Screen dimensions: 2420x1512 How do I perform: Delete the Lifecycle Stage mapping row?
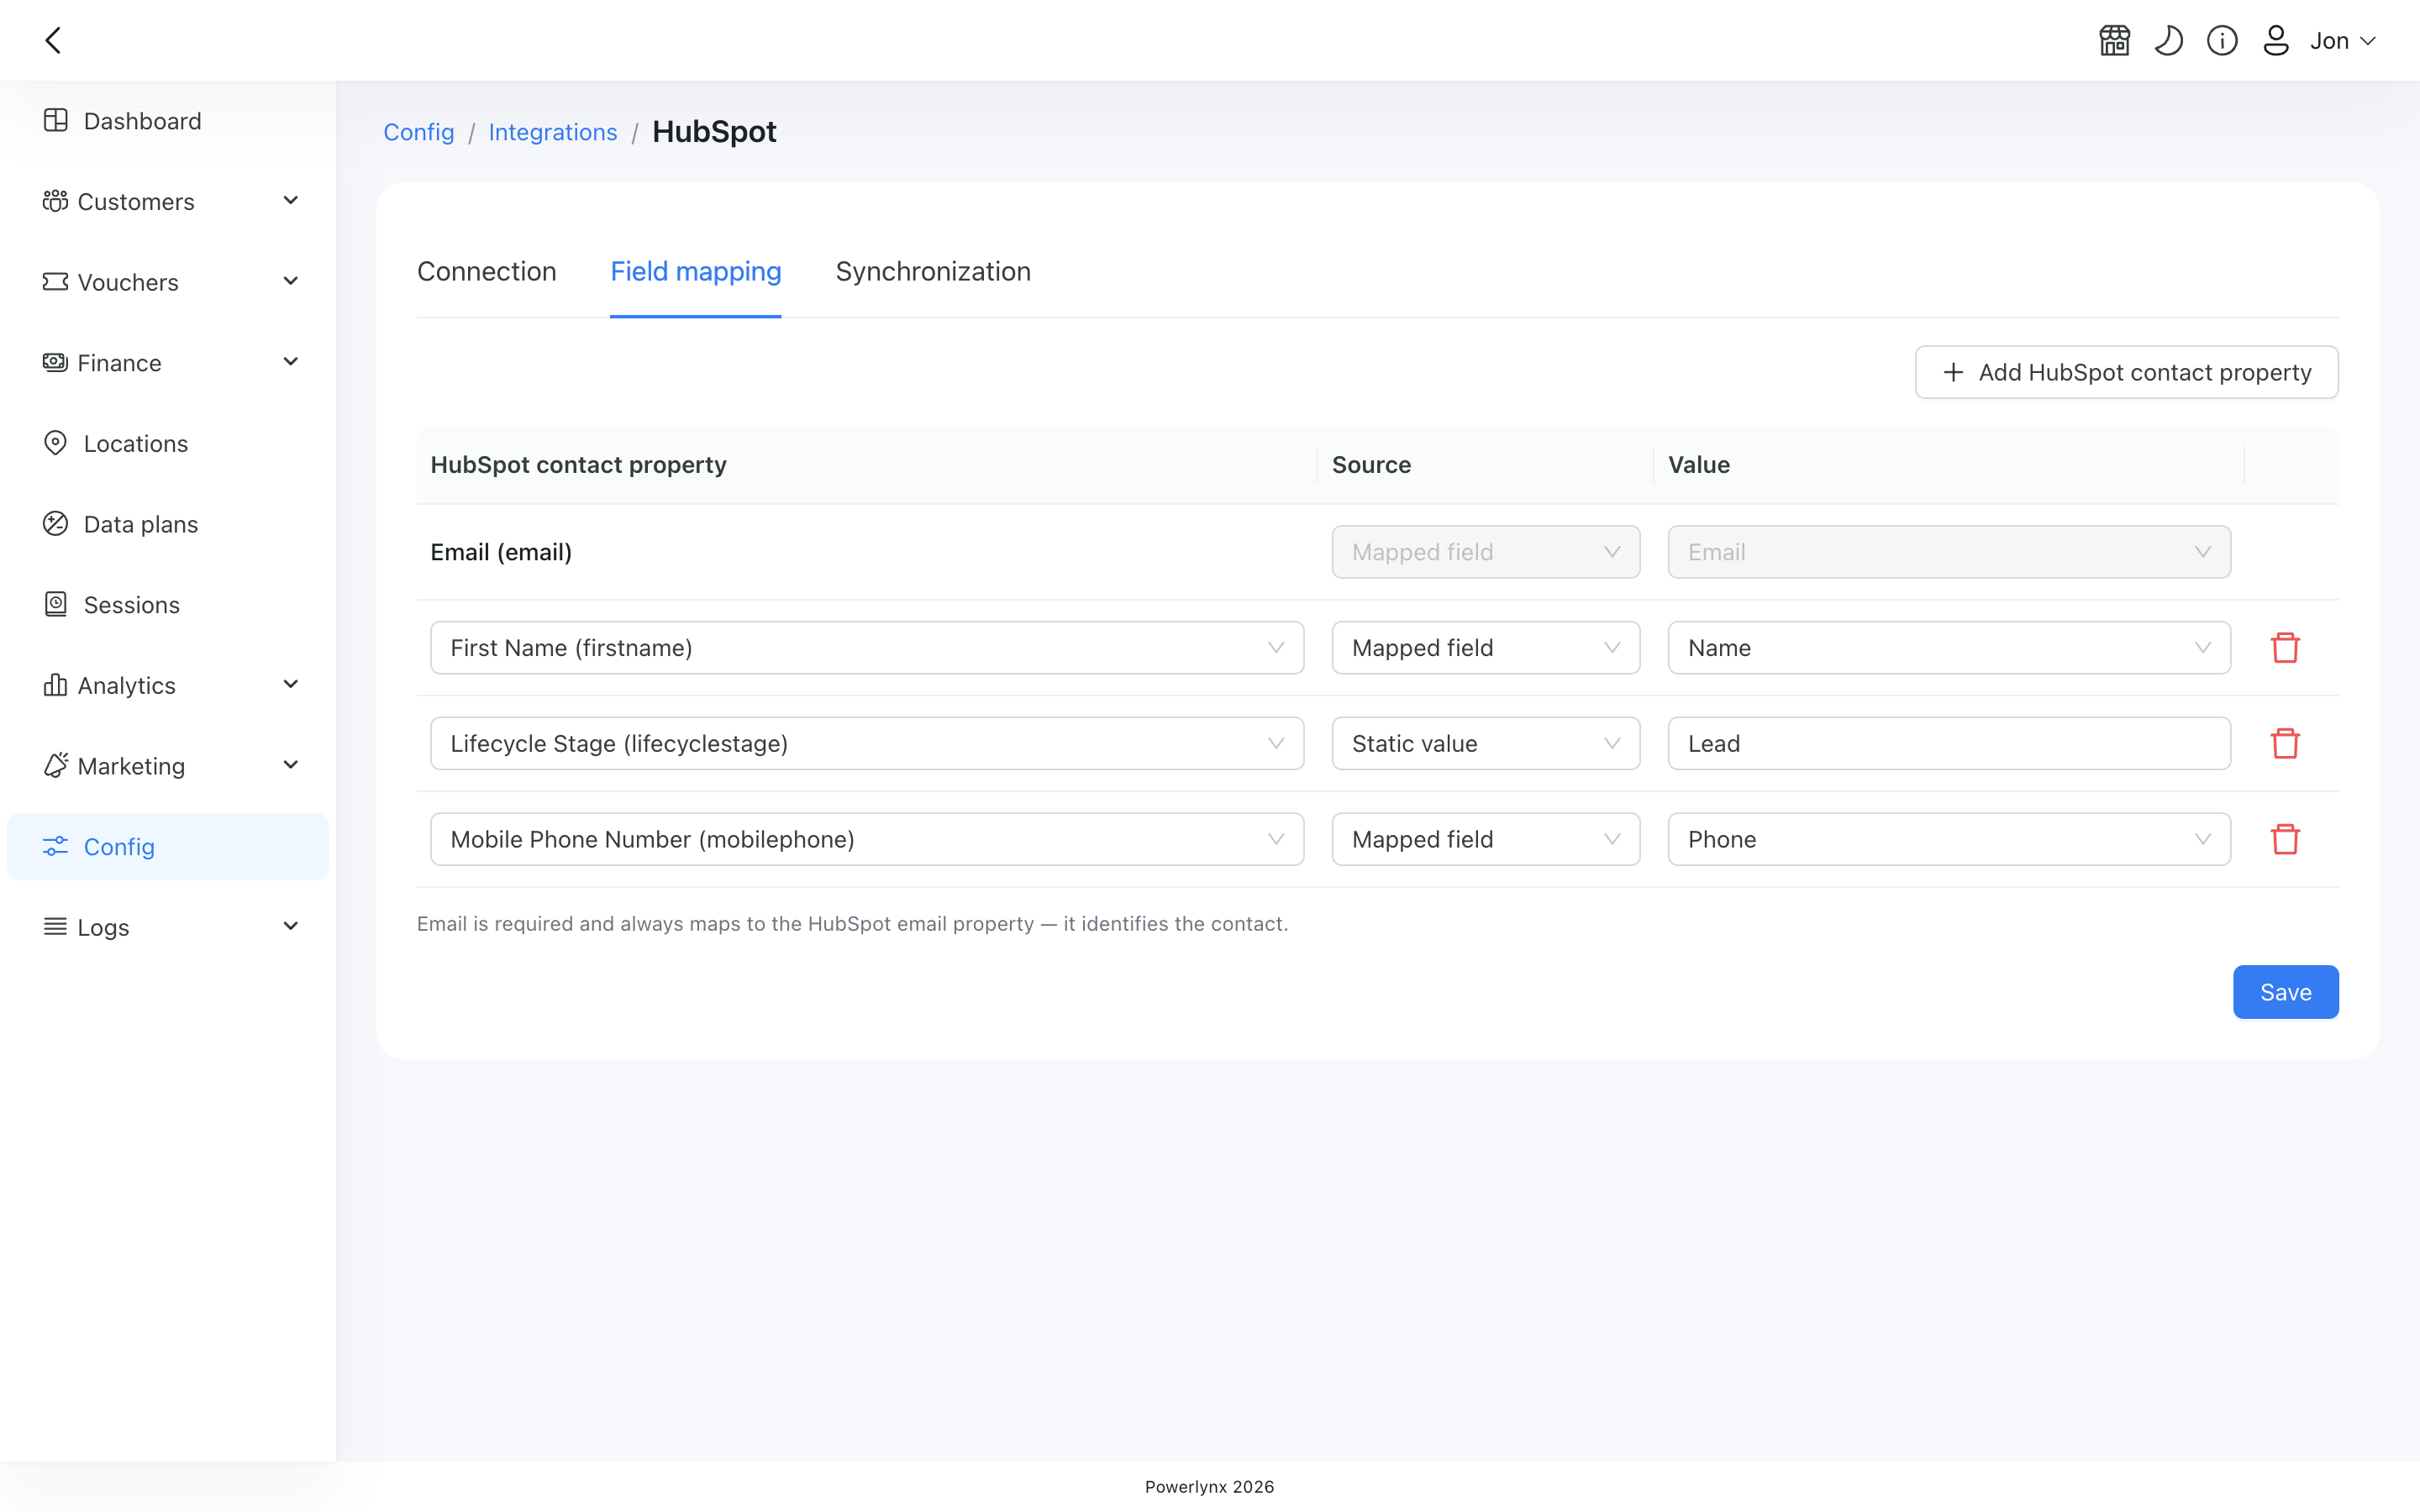click(x=2285, y=743)
